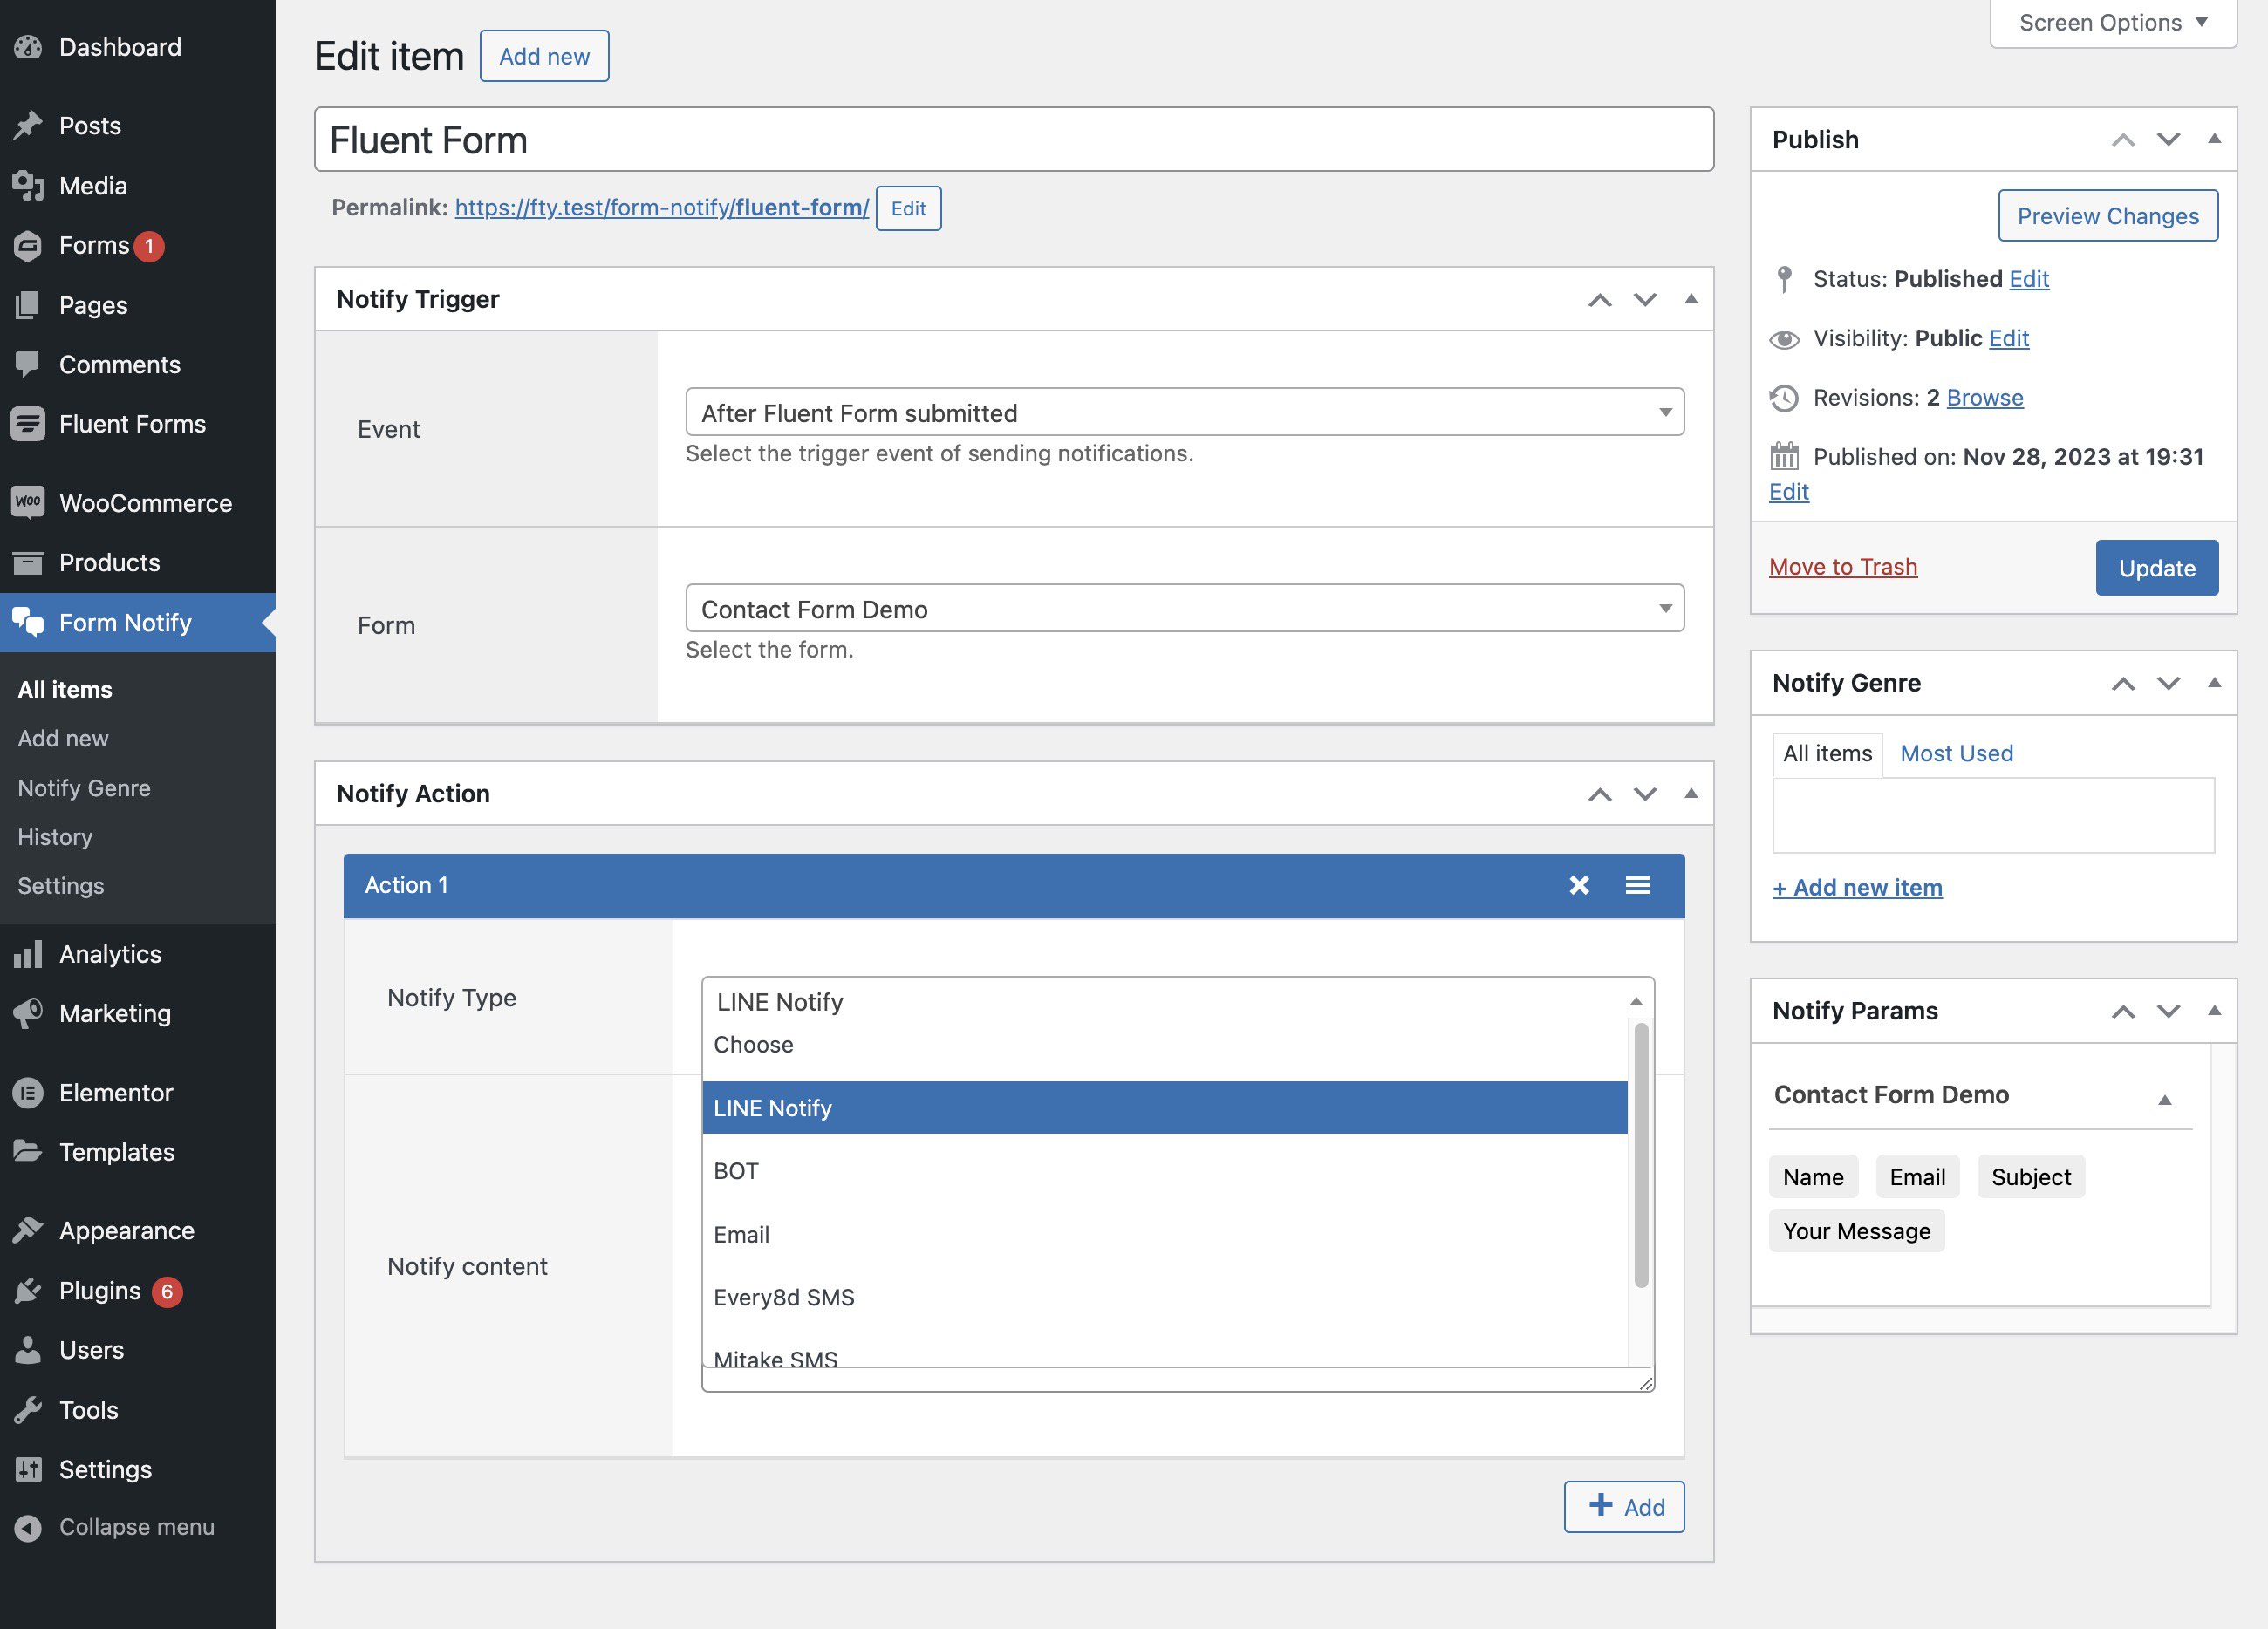The width and height of the screenshot is (2268, 1629).
Task: Select Choose option in Notify Type list
Action: [1165, 1045]
